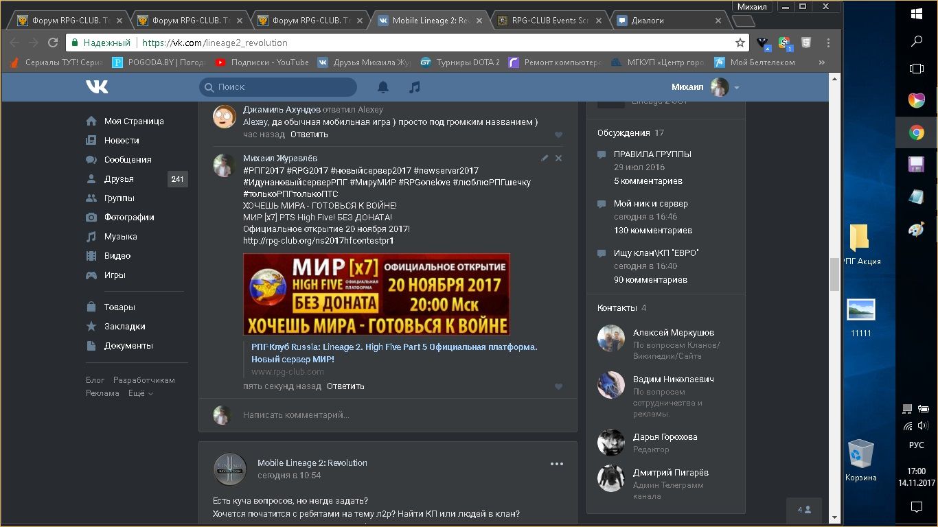Click the МИР x7 banner image
The image size is (938, 527).
coord(376,294)
